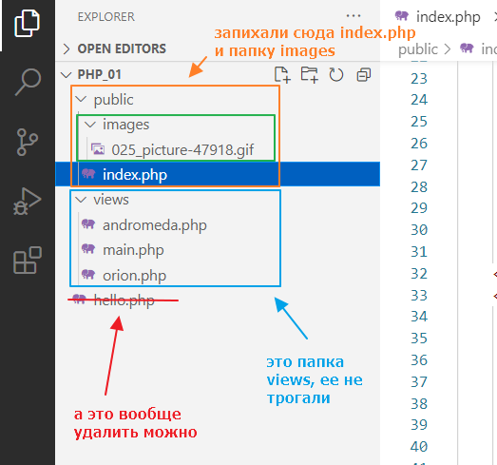The image size is (497, 465).
Task: Open the explorer more actions menu
Action: click(x=354, y=16)
